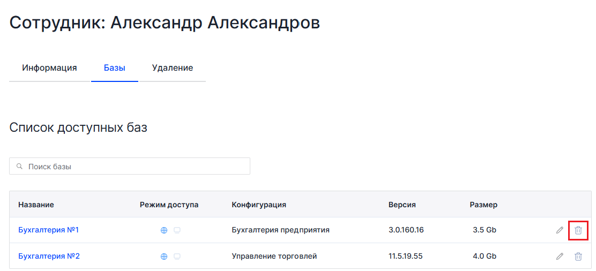Delete the Бухгалтерия №1 database with trash icon
Screen dimensions: 596x271
point(578,230)
